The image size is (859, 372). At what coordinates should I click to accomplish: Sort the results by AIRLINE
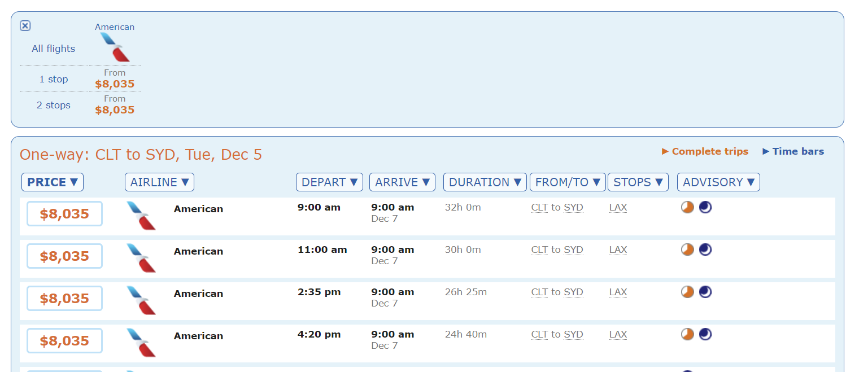point(159,182)
